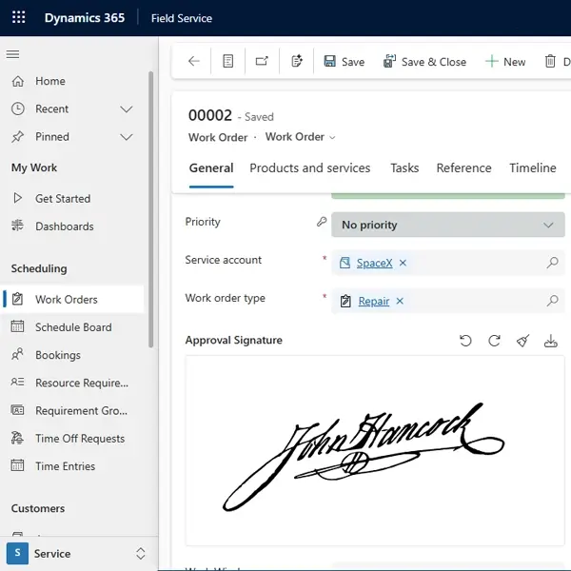Click the Home house icon

18,81
